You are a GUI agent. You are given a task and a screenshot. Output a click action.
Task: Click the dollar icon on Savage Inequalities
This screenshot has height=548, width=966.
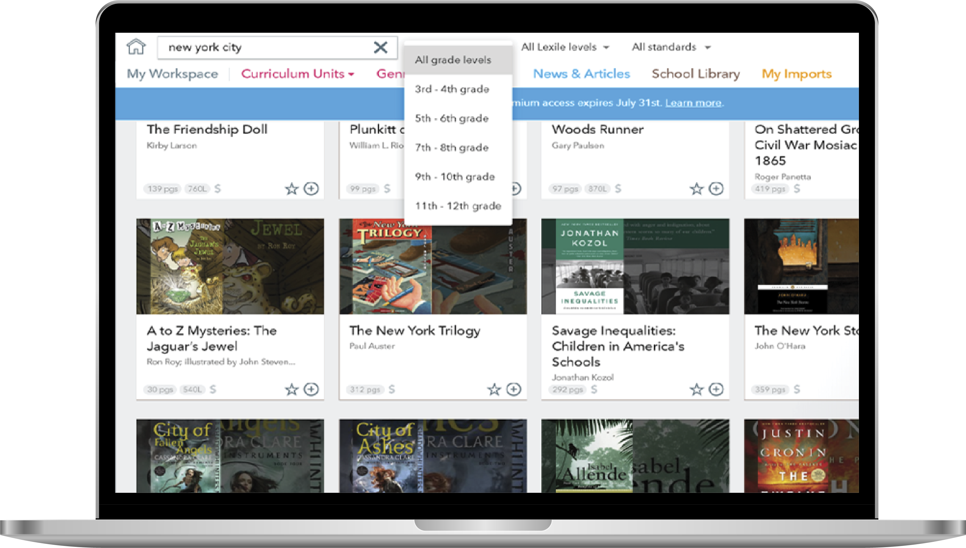(x=594, y=389)
